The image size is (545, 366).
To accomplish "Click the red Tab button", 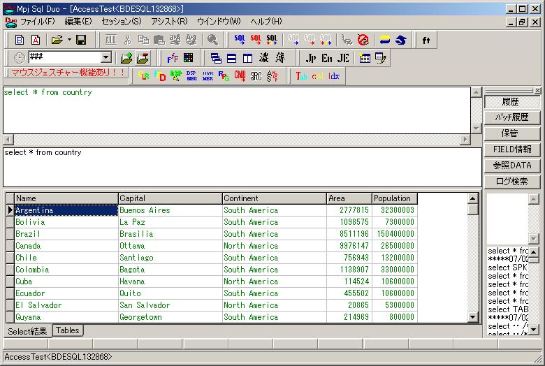I will [301, 75].
